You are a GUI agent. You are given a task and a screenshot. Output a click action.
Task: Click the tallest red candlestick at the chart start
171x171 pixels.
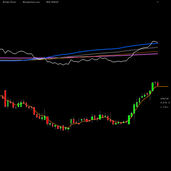pyautogui.click(x=5, y=98)
